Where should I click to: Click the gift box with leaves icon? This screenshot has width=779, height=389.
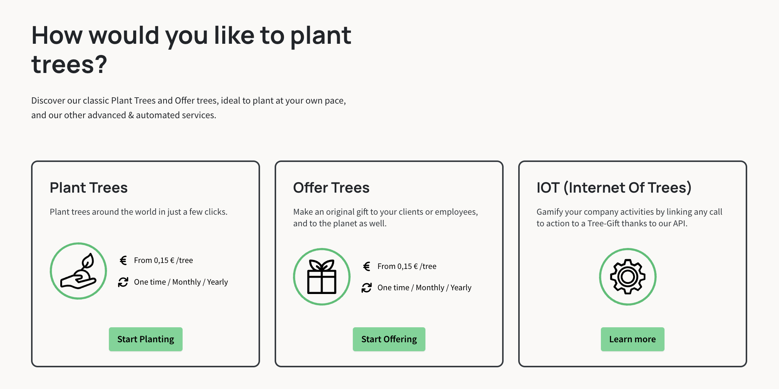tap(322, 277)
